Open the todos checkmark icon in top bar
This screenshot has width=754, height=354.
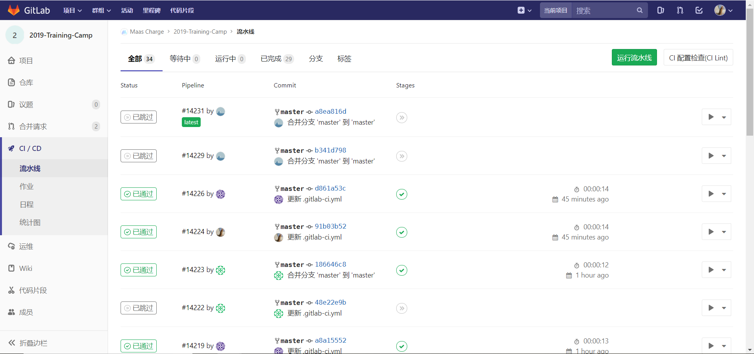coord(699,10)
